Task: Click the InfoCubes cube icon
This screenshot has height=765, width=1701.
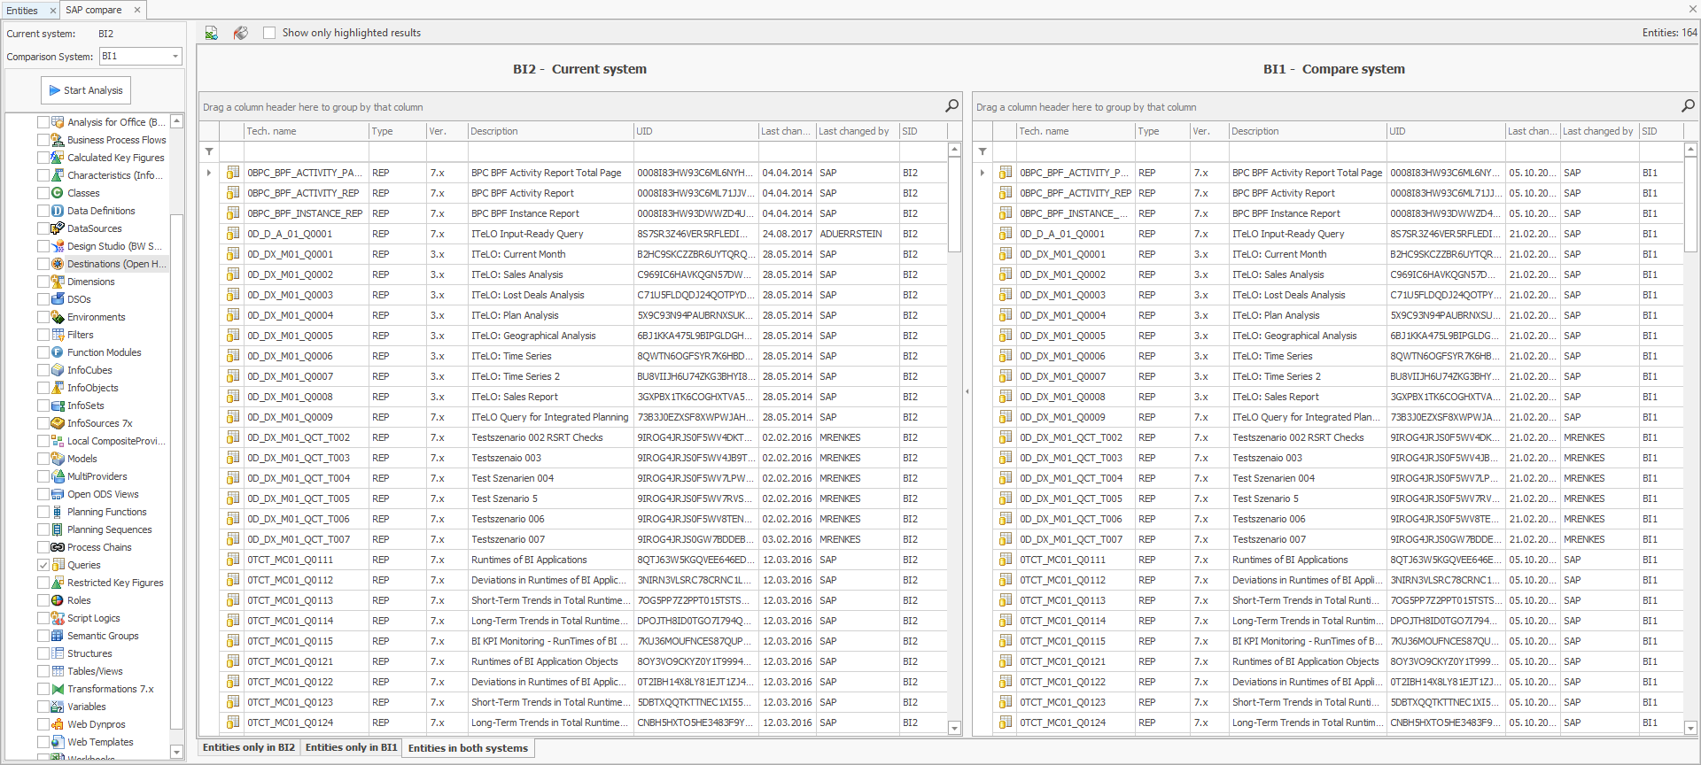Action: (x=58, y=370)
